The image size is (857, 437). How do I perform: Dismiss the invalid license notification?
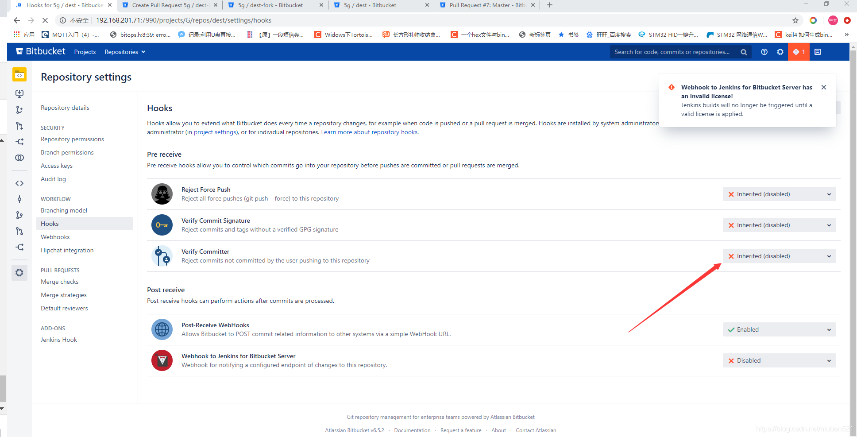click(x=823, y=87)
